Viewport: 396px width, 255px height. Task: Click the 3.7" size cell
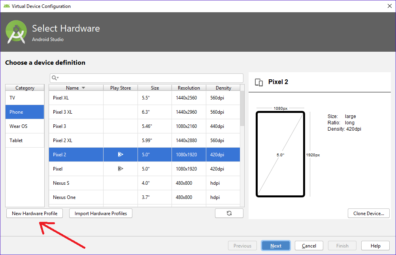[155, 197]
